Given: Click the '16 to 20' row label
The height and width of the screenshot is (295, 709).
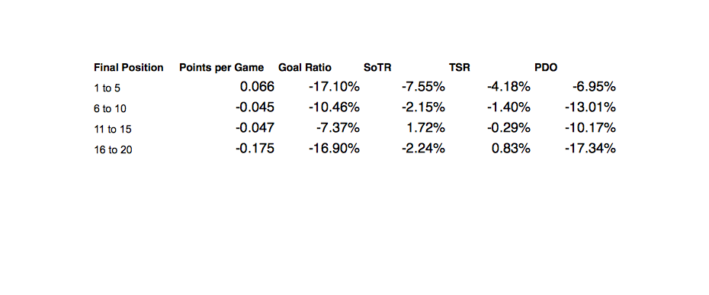Looking at the screenshot, I should 113,150.
